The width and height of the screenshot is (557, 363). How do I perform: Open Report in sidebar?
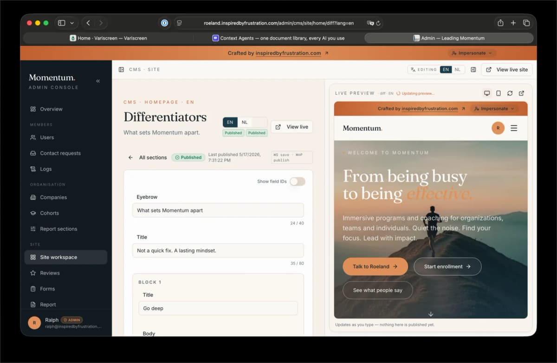tap(66, 305)
